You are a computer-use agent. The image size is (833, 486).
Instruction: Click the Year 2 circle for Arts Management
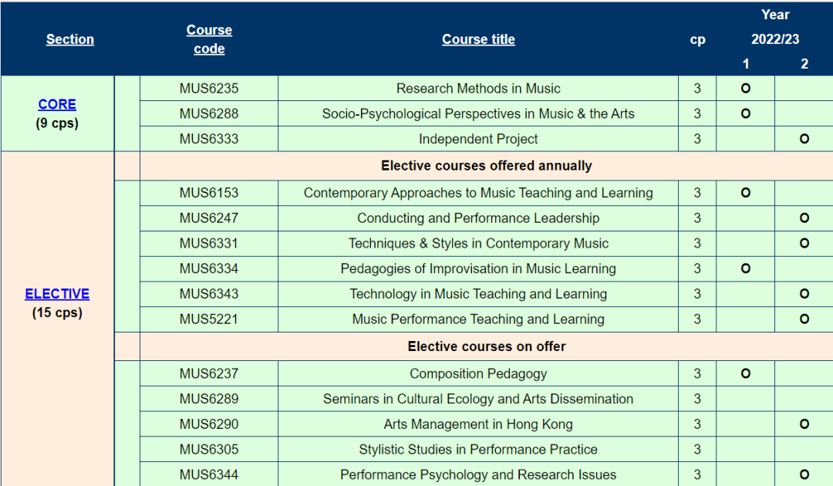coord(804,424)
